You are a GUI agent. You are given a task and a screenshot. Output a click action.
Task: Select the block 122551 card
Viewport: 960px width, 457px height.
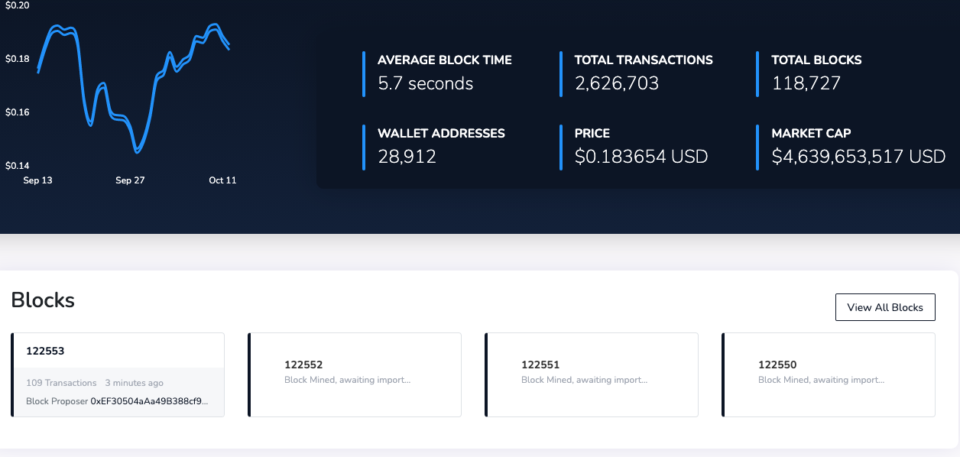[x=592, y=374]
